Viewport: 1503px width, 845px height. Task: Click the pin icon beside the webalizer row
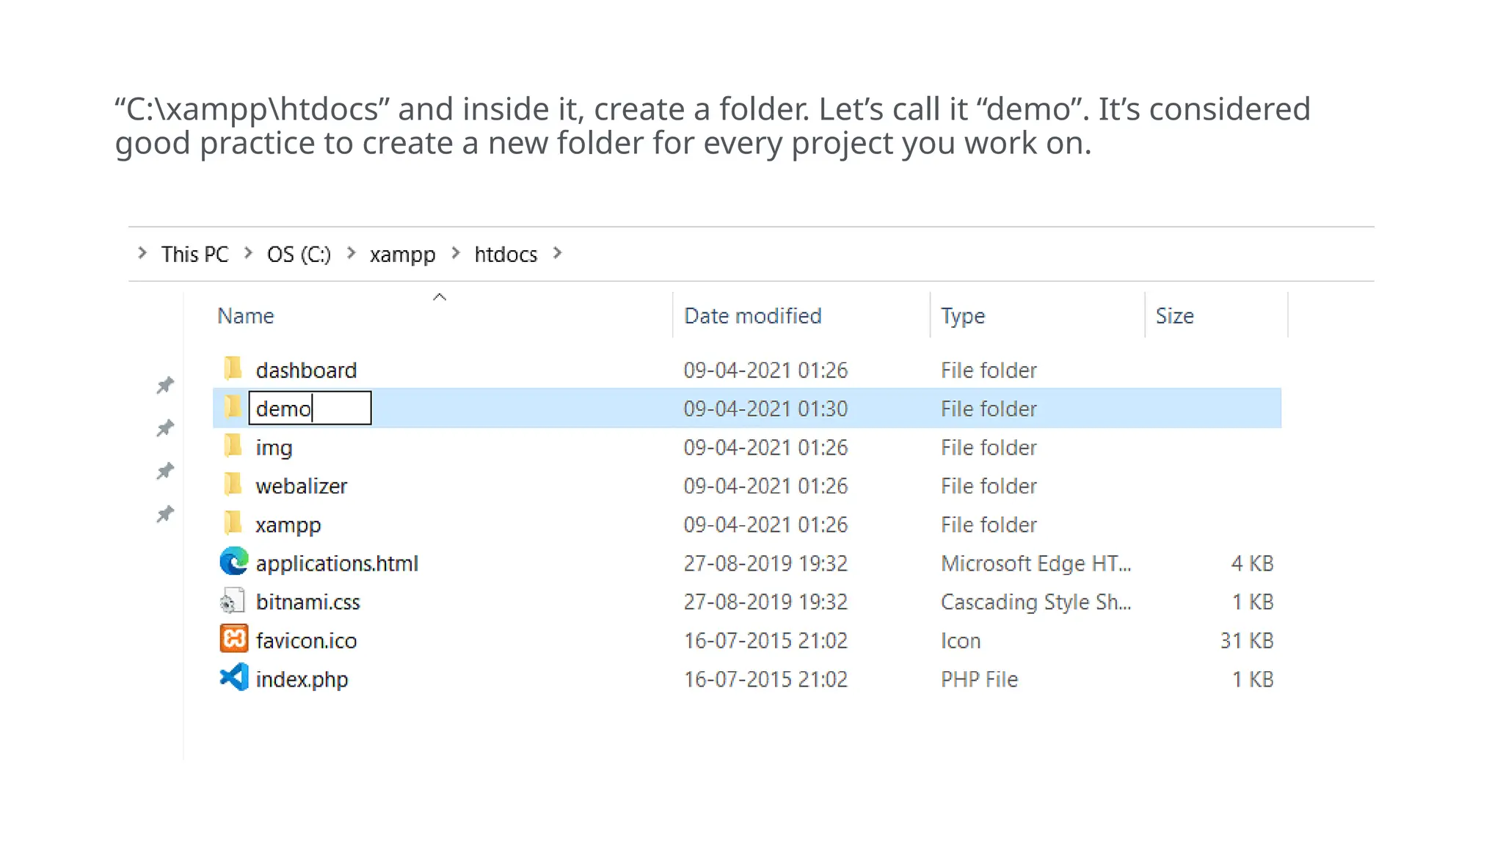tap(165, 514)
